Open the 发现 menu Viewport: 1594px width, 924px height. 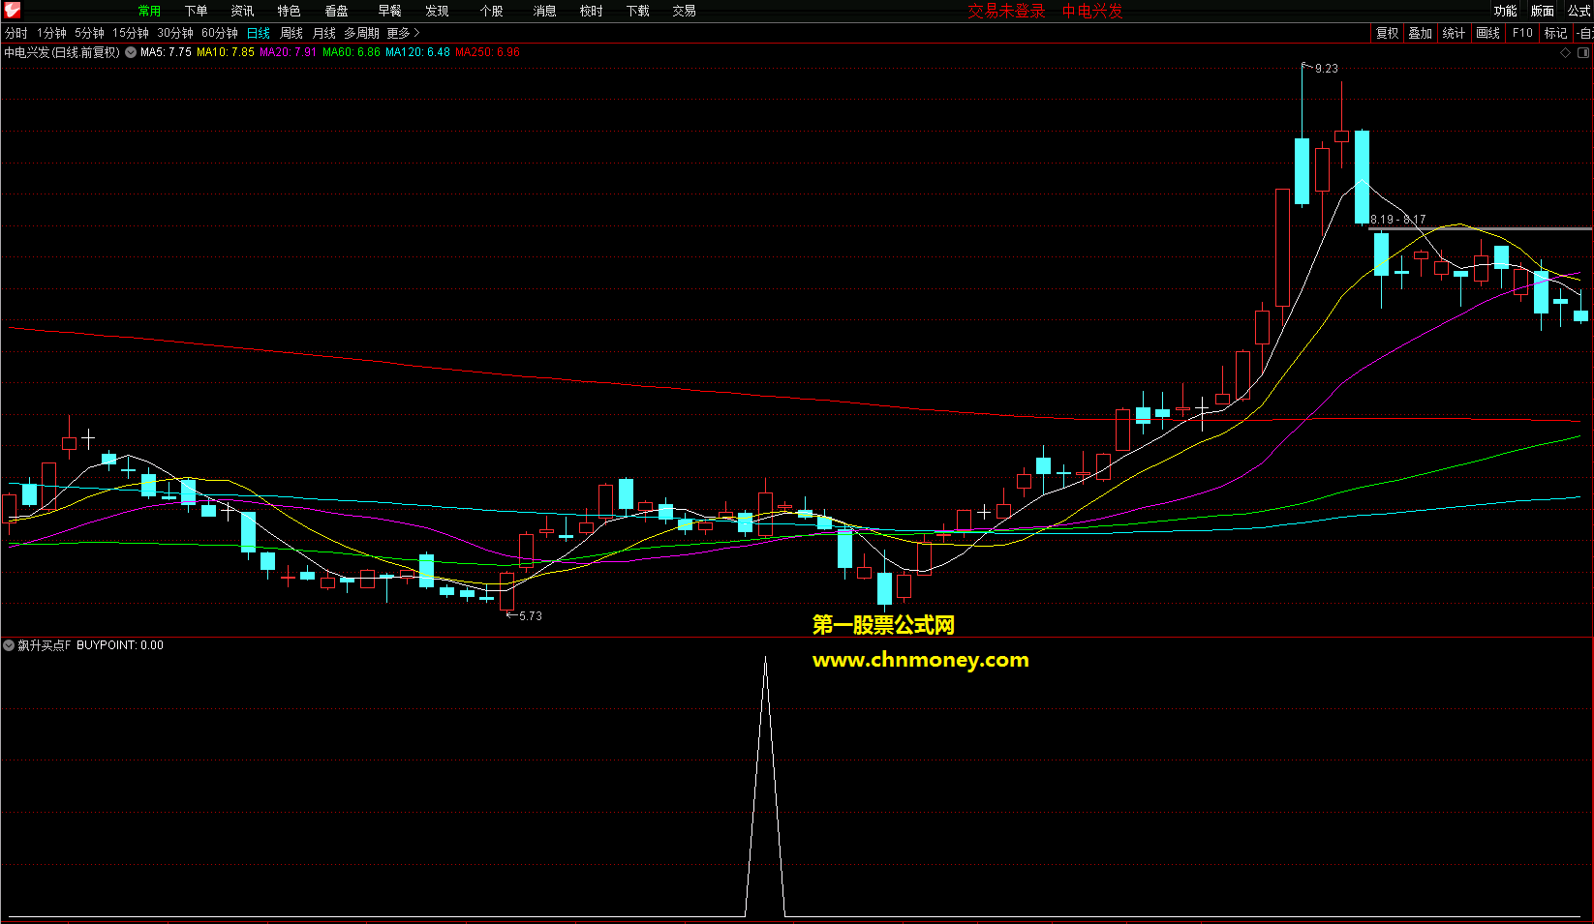(x=437, y=11)
